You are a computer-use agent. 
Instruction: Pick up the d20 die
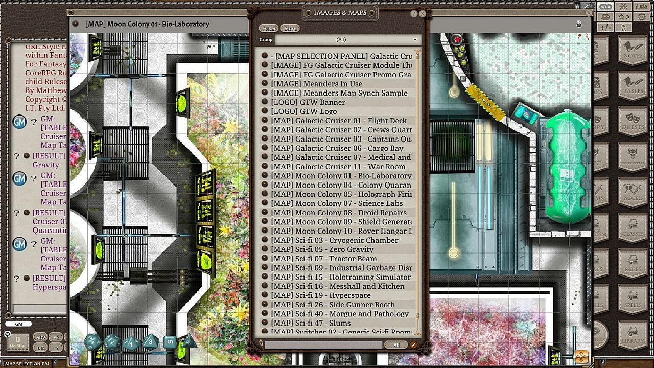(94, 341)
